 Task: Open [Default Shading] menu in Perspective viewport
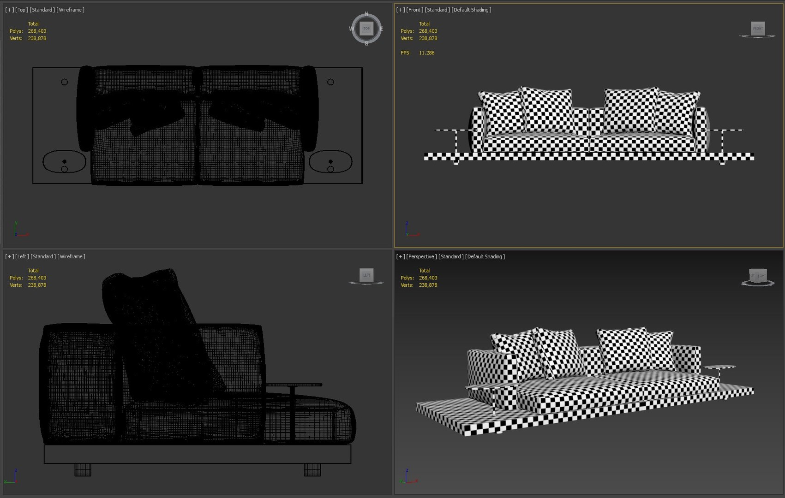485,256
